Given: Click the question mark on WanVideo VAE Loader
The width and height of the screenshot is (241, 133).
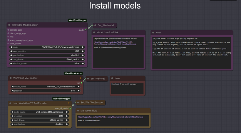Looking at the screenshot, I should (x=81, y=78).
